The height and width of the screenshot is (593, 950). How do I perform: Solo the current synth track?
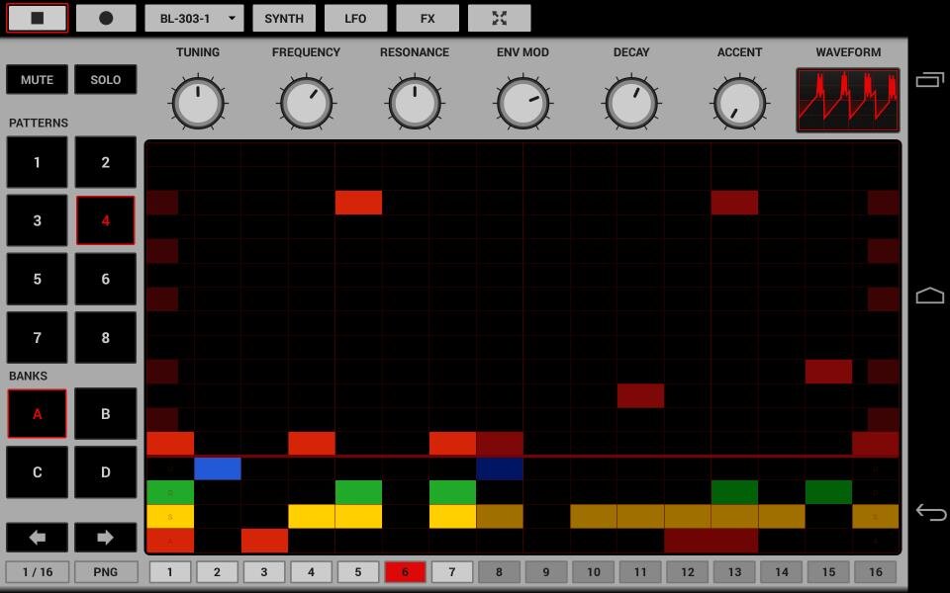[106, 79]
